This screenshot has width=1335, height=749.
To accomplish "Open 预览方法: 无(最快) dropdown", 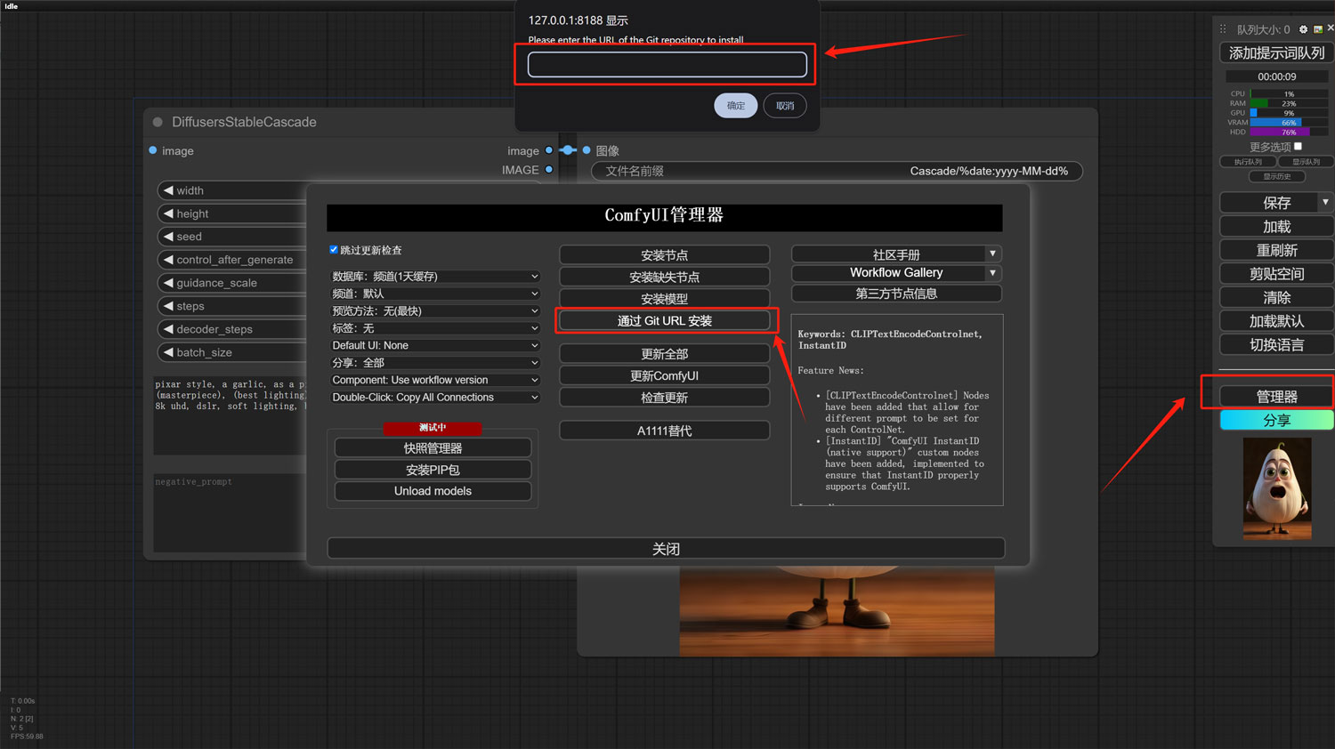I will pyautogui.click(x=435, y=311).
